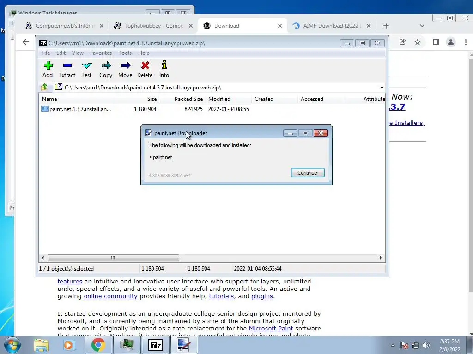
Task: Click the Installers link on the webpage
Action: [x=407, y=123]
